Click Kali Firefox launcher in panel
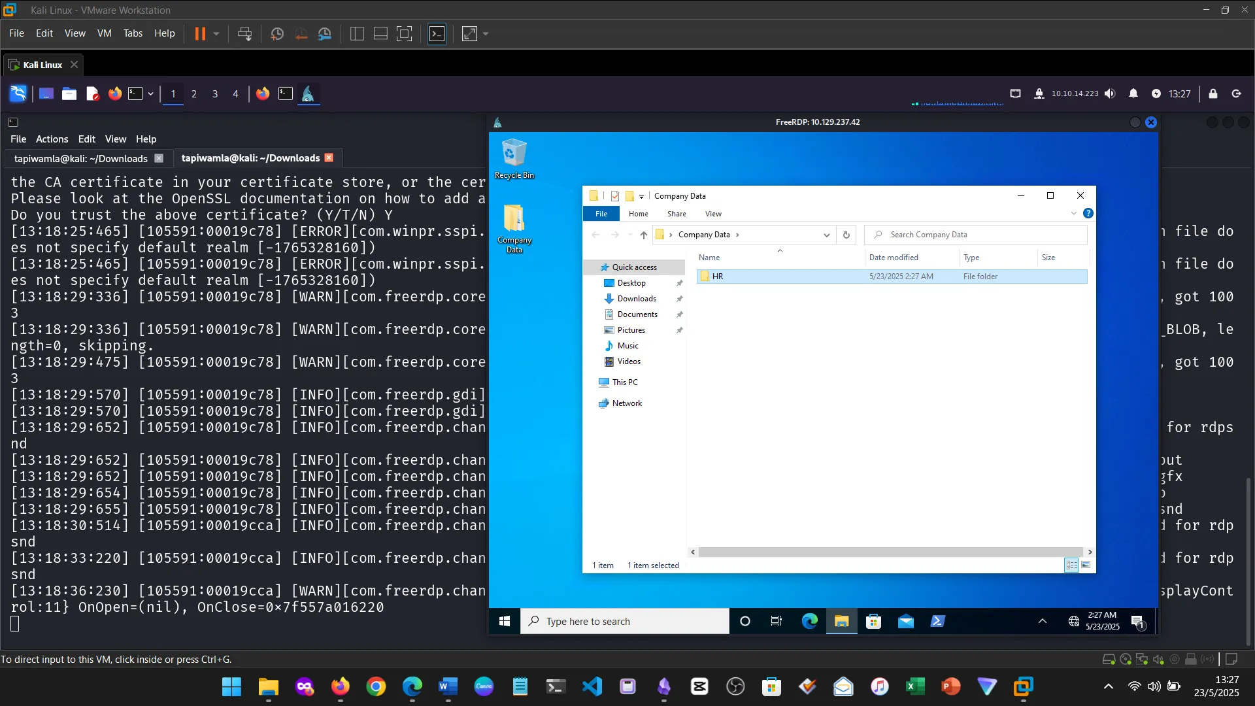 pyautogui.click(x=115, y=93)
